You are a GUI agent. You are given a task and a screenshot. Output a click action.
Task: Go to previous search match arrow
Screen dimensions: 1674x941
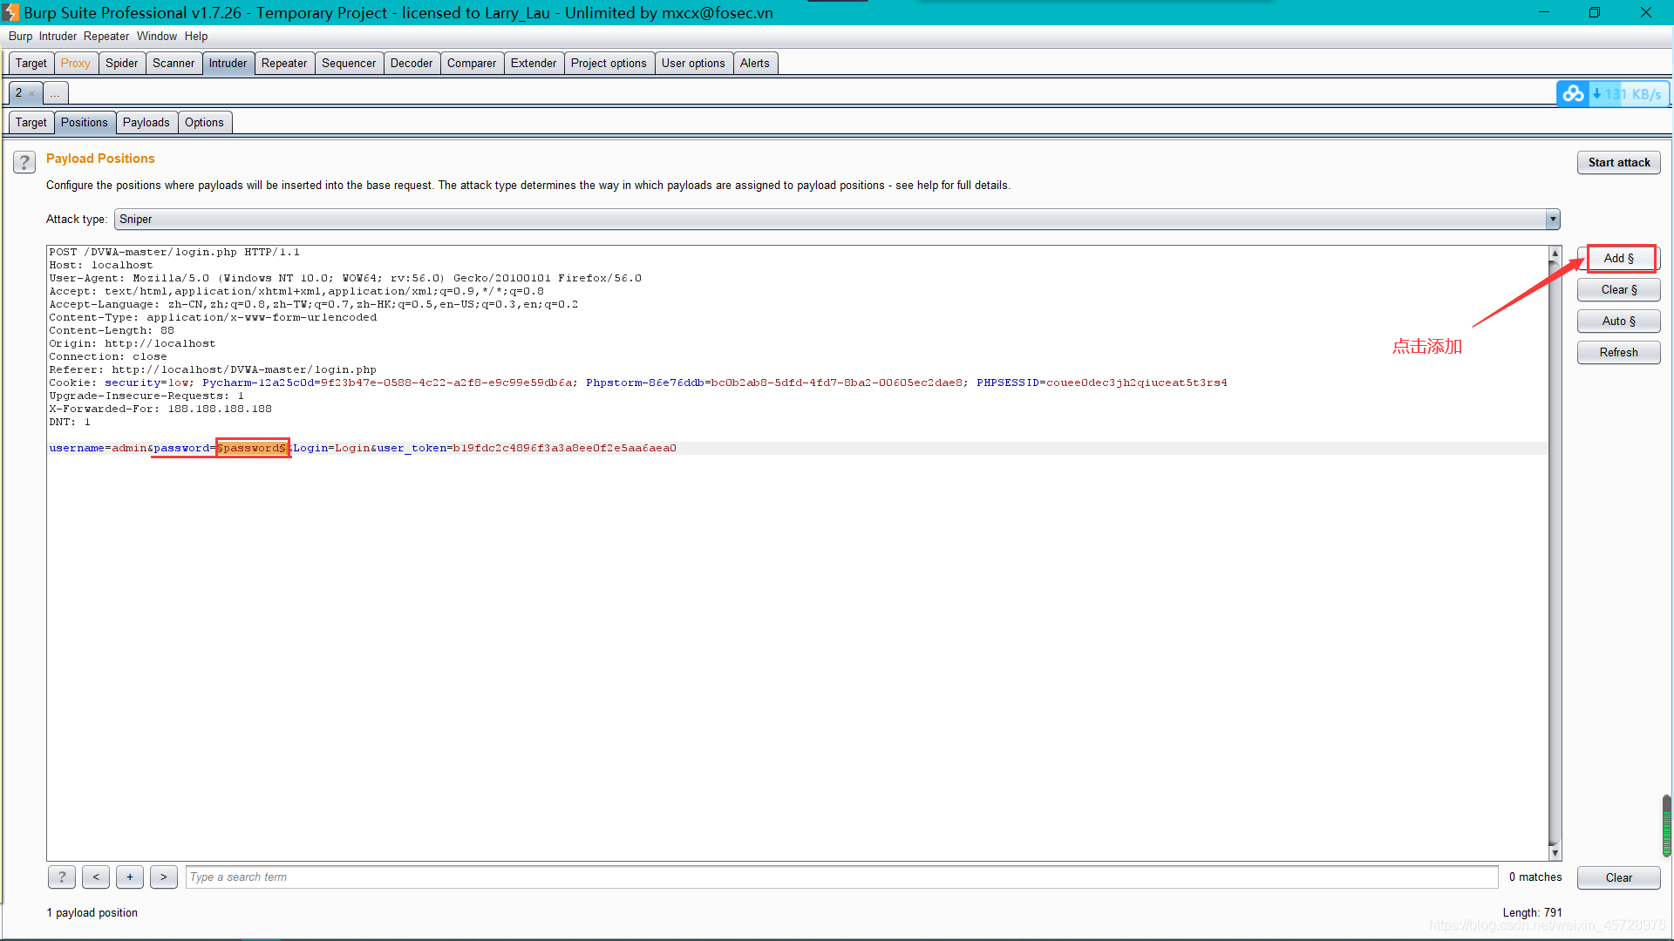(96, 877)
